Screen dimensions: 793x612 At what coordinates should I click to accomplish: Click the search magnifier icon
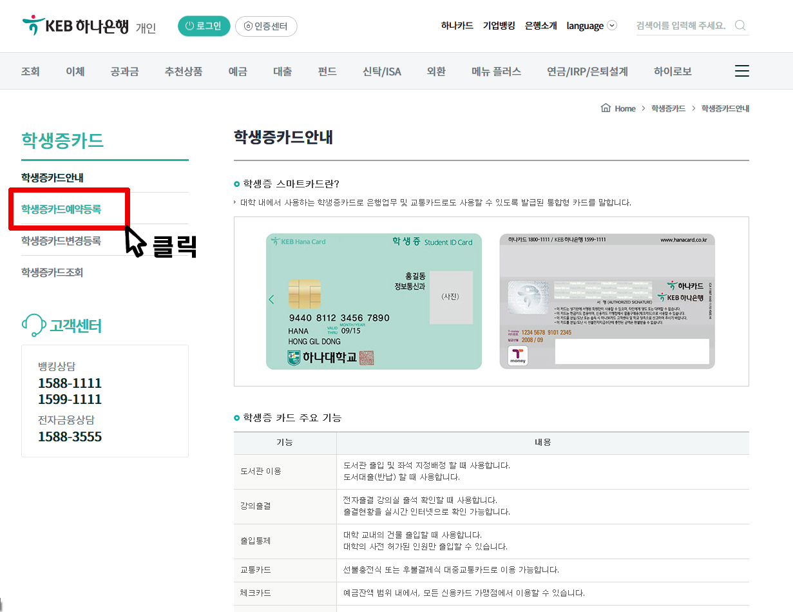[740, 26]
